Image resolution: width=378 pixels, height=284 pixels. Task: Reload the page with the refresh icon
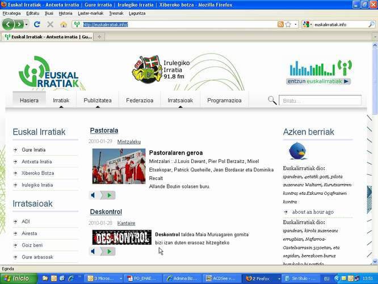(x=37, y=24)
